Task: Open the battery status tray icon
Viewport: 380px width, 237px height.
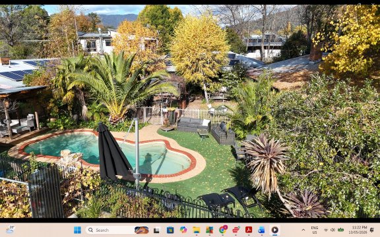Action: pos(340,230)
